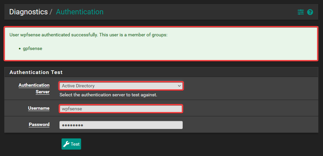
Task: Click the sliders icon in the page header
Action: pos(301,12)
